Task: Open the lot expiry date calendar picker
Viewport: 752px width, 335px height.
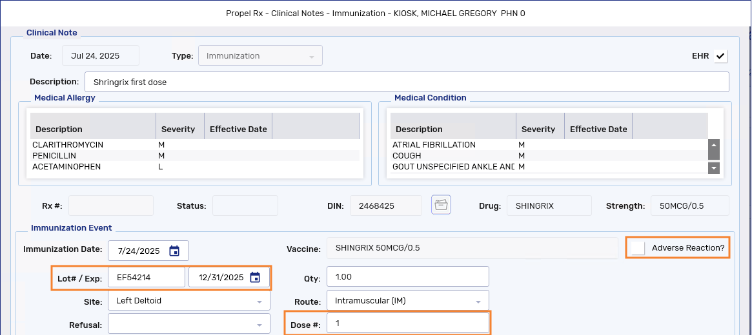Action: (x=255, y=278)
